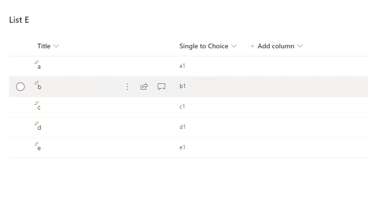Open the Single to Choice column dropdown arrow
This screenshot has height=216, width=369.
click(233, 46)
